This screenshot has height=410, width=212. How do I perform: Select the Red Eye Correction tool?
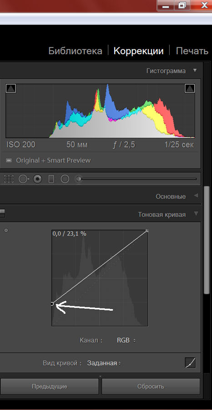click(38, 179)
